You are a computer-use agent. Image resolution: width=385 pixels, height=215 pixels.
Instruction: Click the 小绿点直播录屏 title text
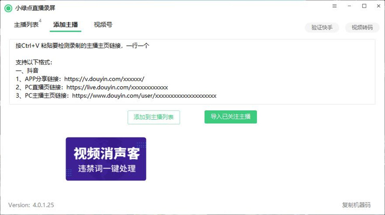[x=35, y=8]
